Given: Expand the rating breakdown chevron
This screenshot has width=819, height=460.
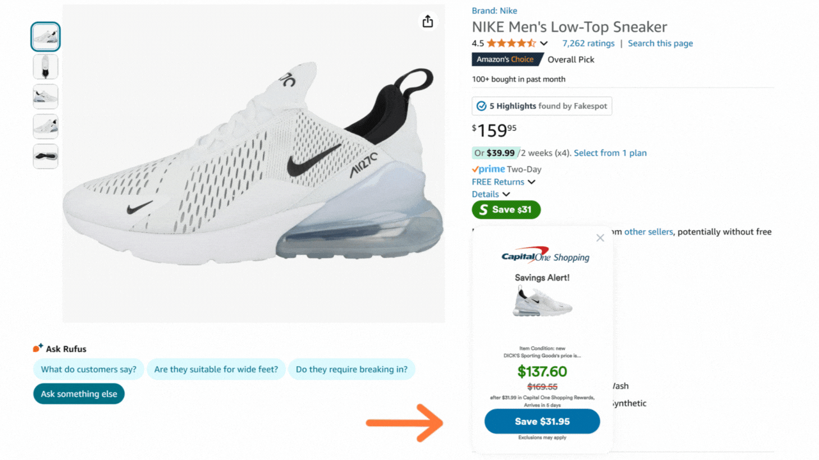Looking at the screenshot, I should point(544,43).
